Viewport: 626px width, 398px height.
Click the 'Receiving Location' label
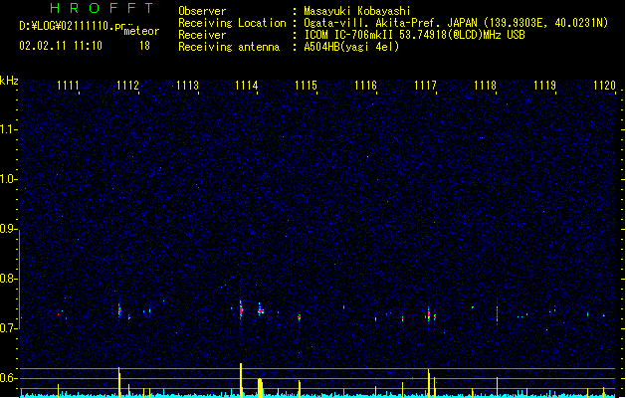point(232,23)
